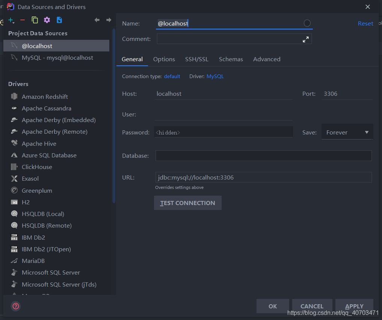Click the load data source file icon
The width and height of the screenshot is (382, 320).
tap(59, 20)
